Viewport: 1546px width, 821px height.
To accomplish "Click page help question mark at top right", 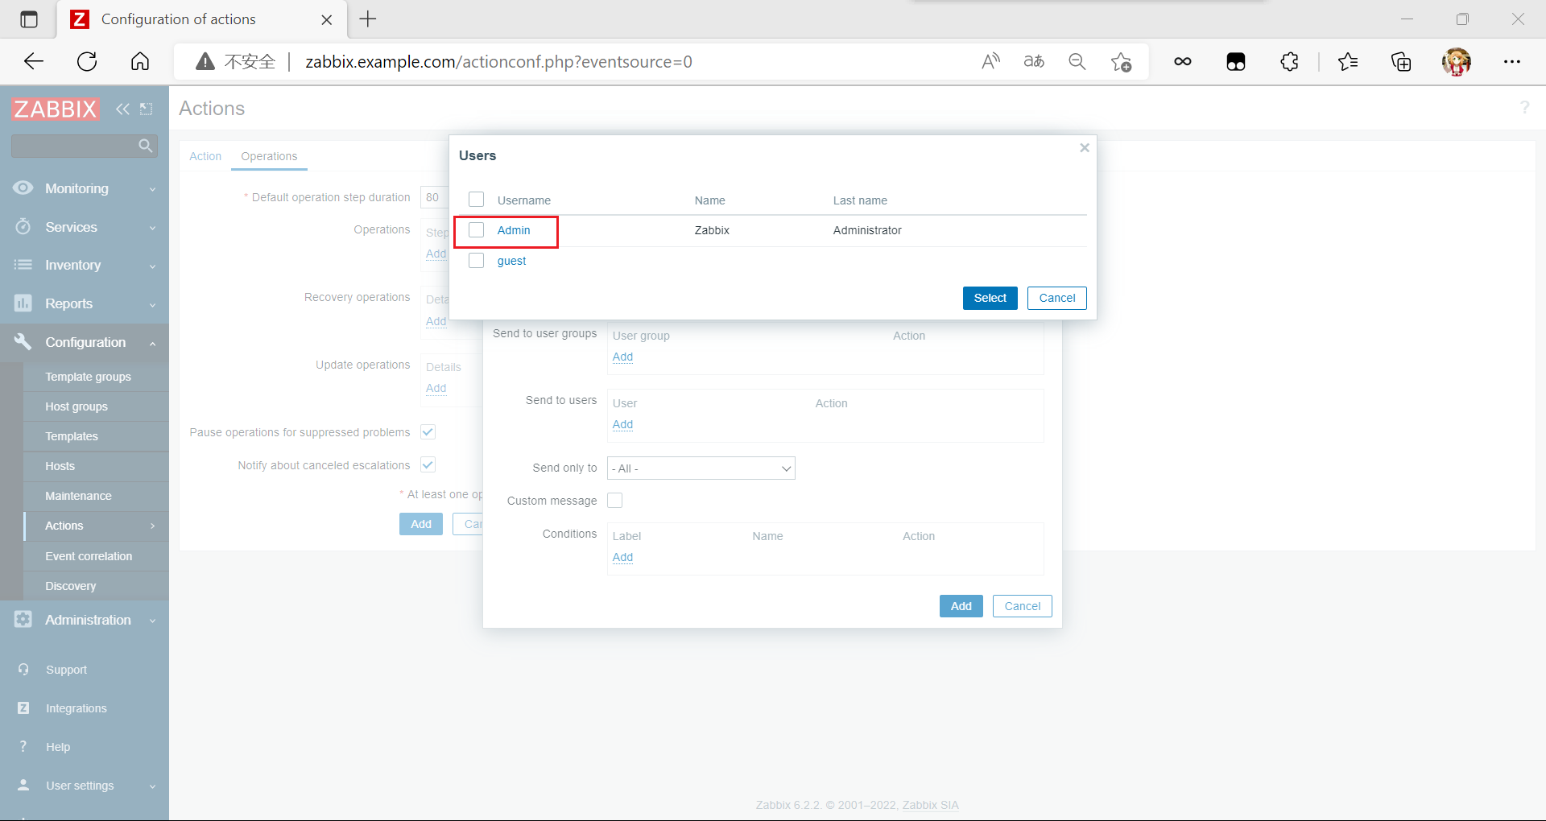I will pyautogui.click(x=1524, y=107).
